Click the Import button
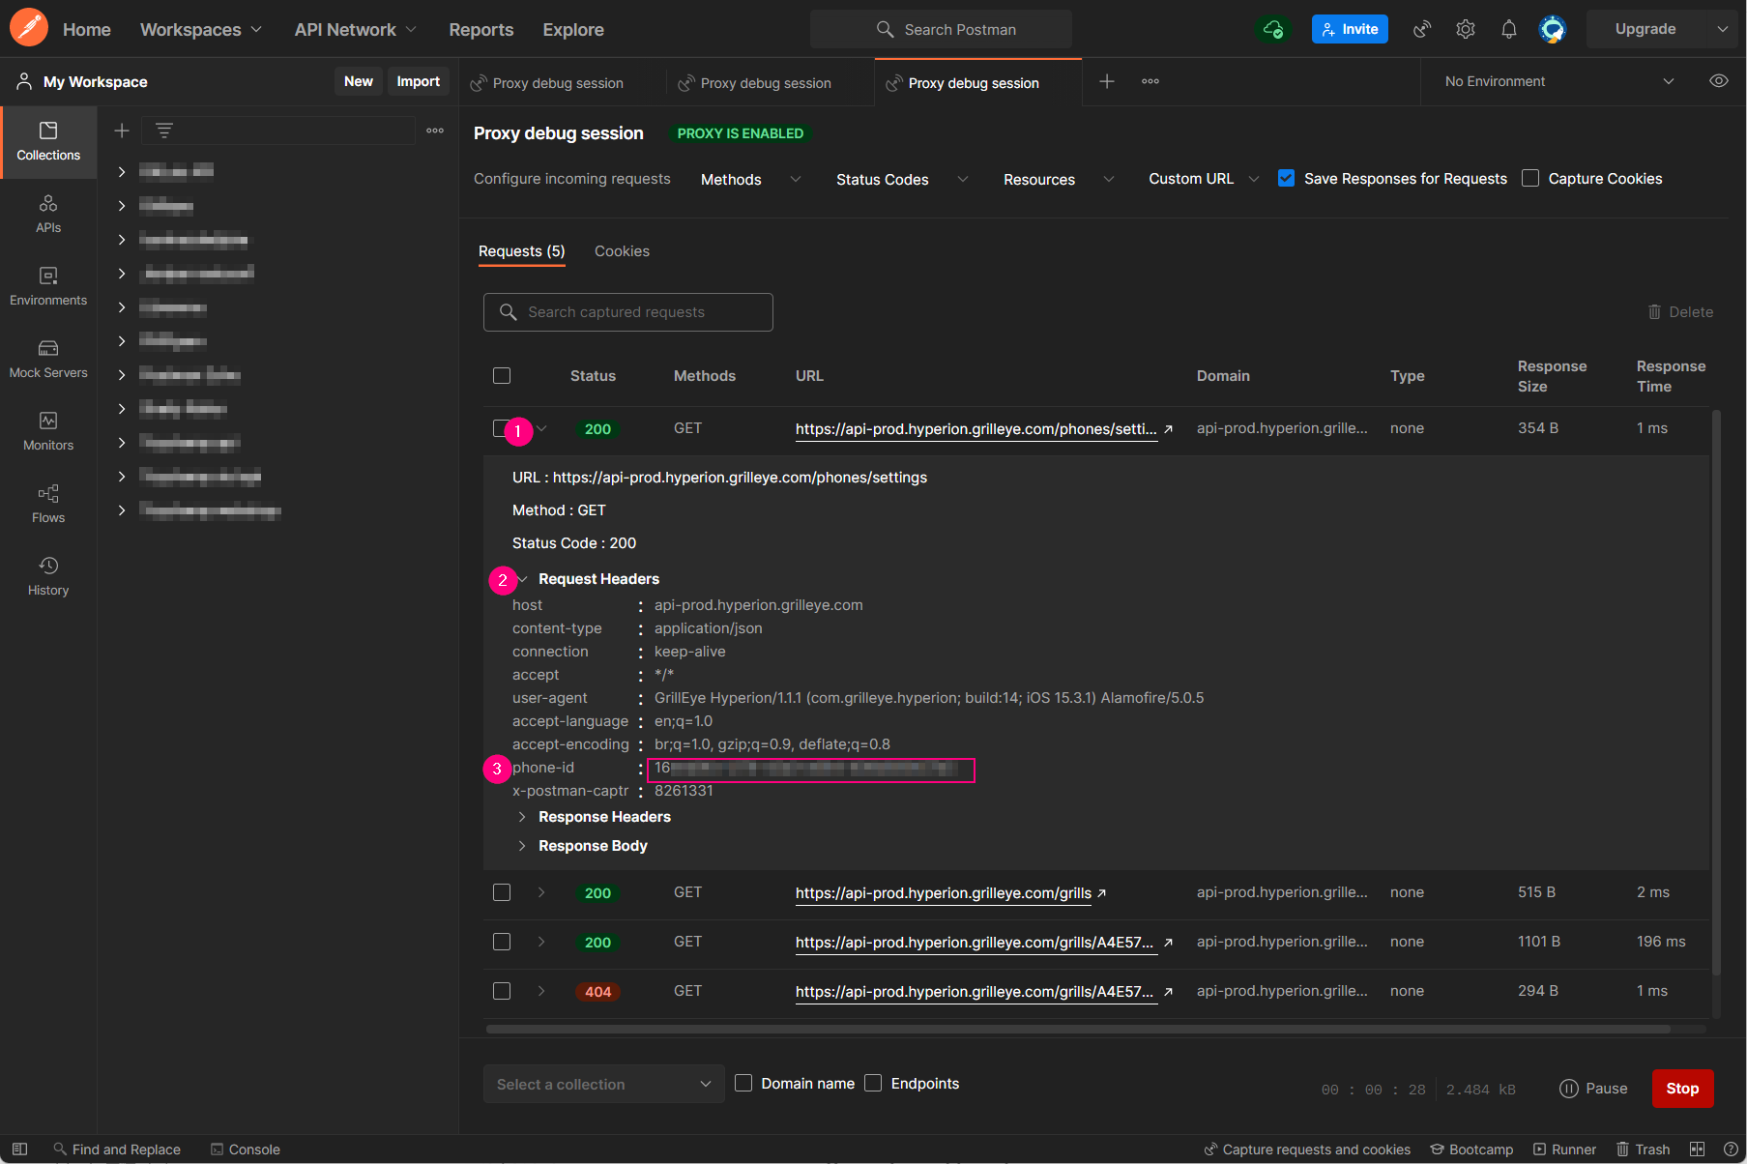 (x=418, y=81)
